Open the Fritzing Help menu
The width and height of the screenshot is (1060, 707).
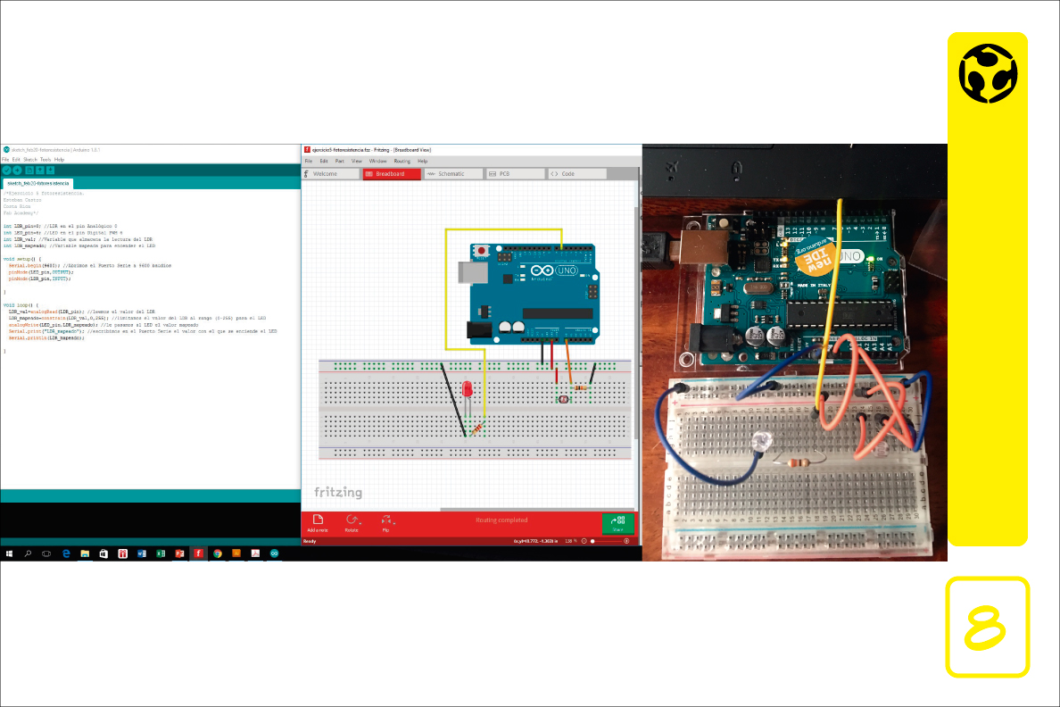423,161
